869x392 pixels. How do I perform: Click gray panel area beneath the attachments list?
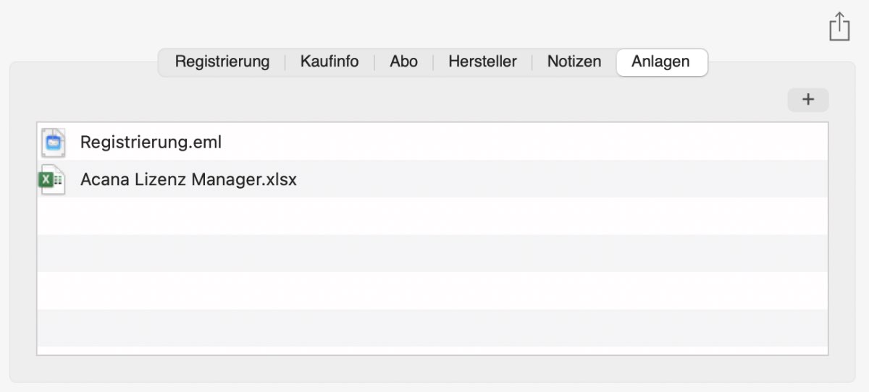[x=432, y=368]
